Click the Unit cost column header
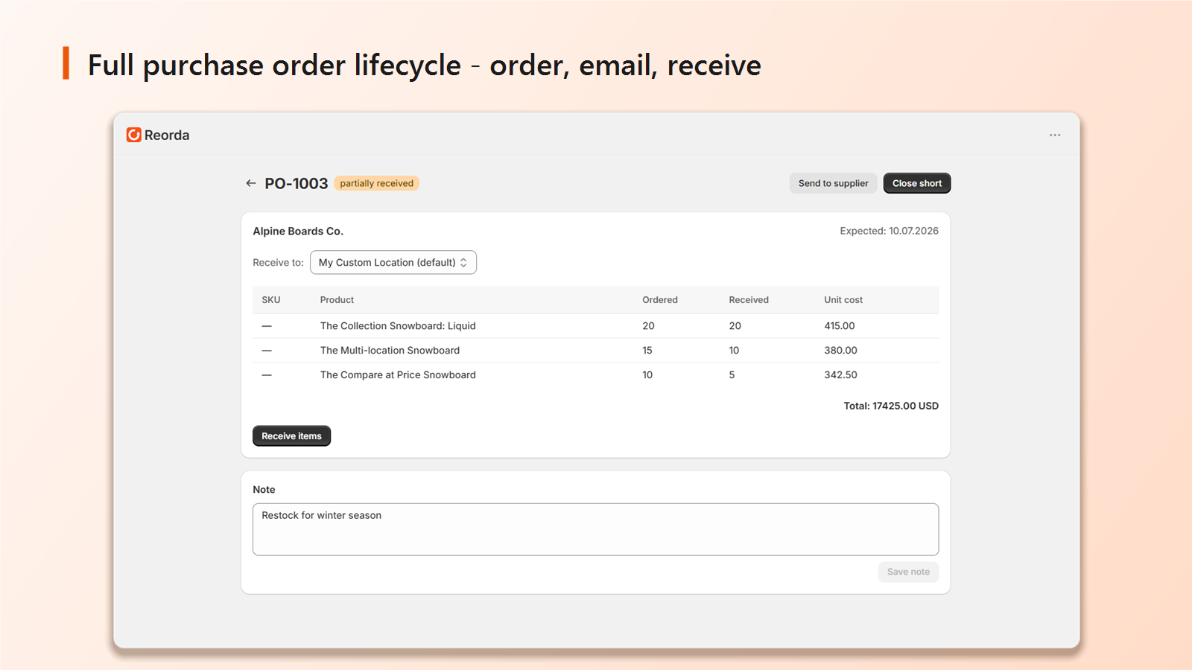The image size is (1192, 670). pyautogui.click(x=843, y=300)
